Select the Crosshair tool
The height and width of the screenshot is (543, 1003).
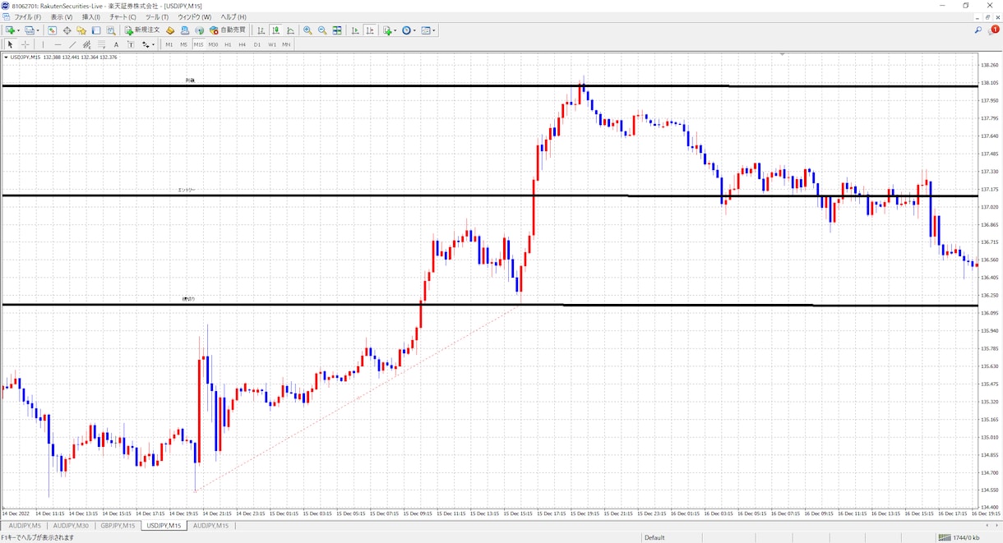tap(25, 44)
